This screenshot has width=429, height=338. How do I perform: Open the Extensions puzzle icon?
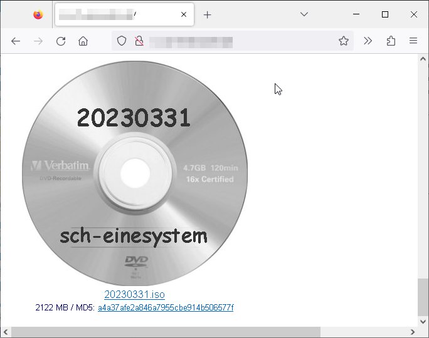(391, 41)
